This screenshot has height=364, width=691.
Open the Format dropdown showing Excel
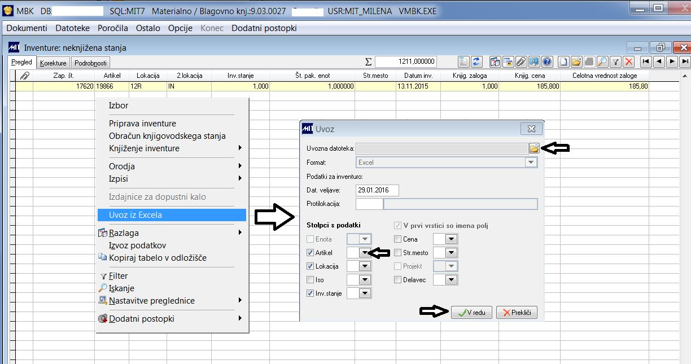pyautogui.click(x=530, y=161)
